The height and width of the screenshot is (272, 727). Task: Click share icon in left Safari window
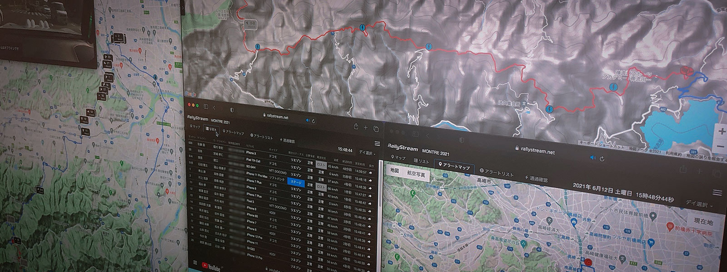pyautogui.click(x=356, y=126)
